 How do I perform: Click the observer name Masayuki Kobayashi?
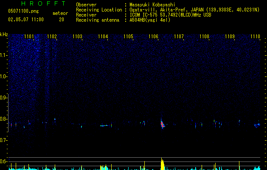[x=152, y=5]
